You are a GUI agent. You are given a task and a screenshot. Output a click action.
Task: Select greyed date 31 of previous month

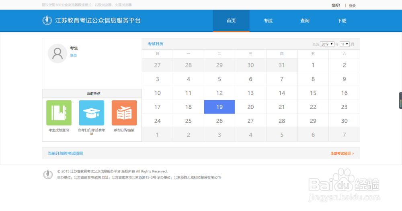281,65
